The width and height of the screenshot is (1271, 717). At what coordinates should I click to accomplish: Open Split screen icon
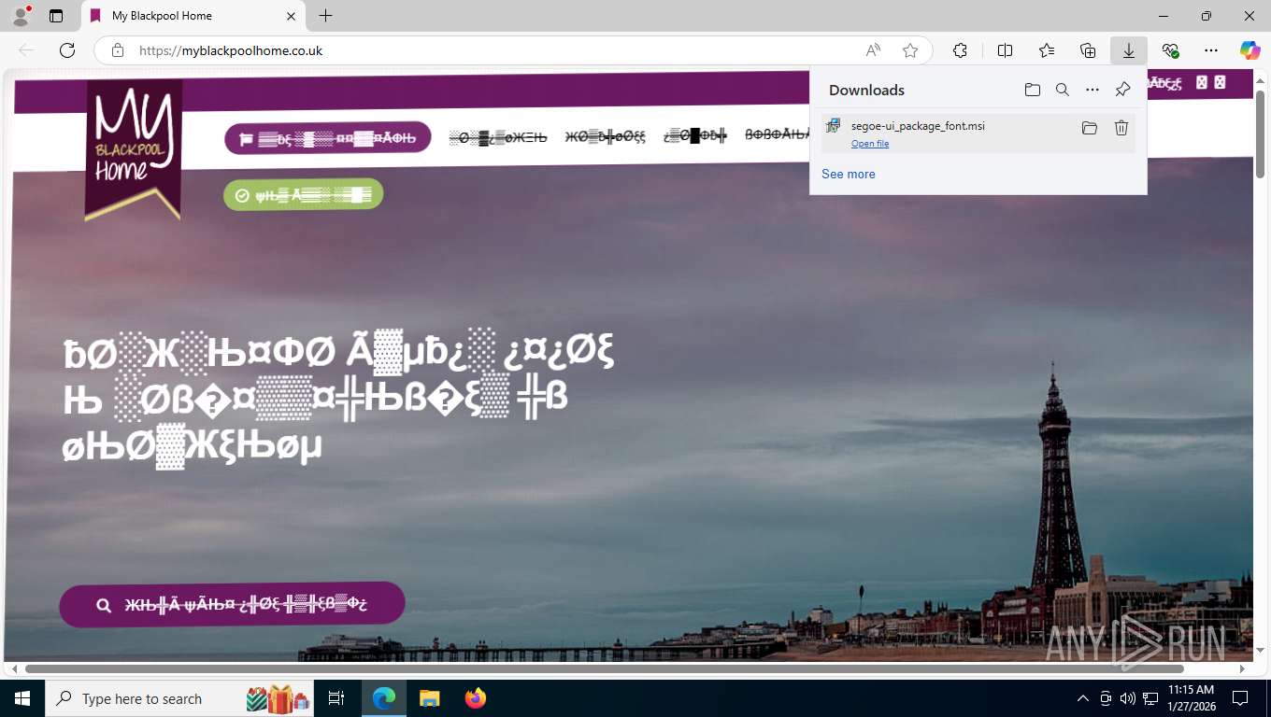1005,50
